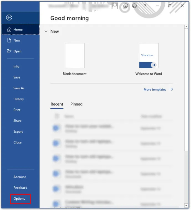Choose Close in the sidebar

[21, 142]
